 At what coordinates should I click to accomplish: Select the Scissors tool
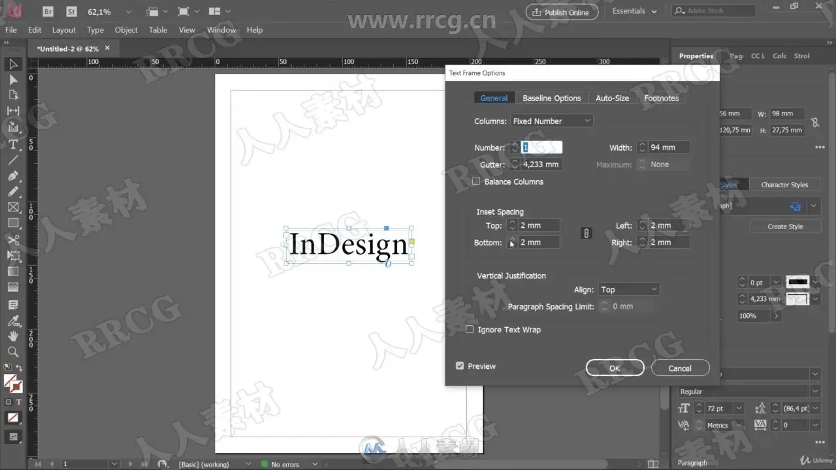[x=13, y=240]
